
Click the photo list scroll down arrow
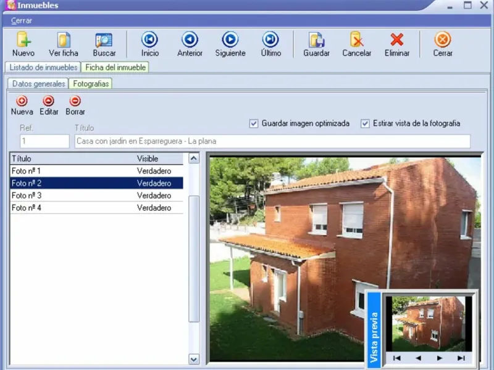(194, 359)
